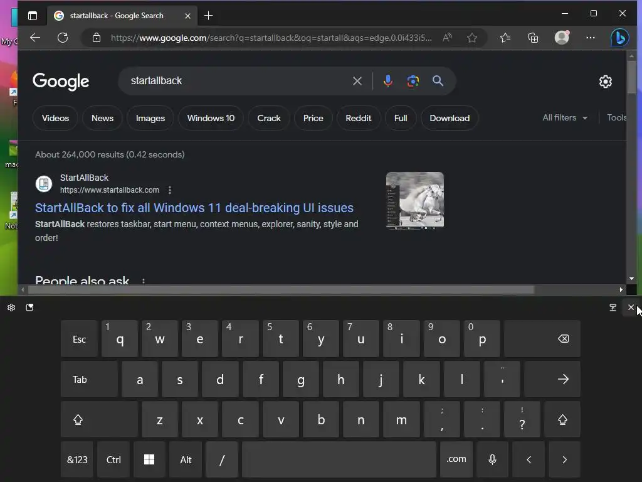Screen dimensions: 642x482
Task: Tap the space bar
Action: [339, 459]
